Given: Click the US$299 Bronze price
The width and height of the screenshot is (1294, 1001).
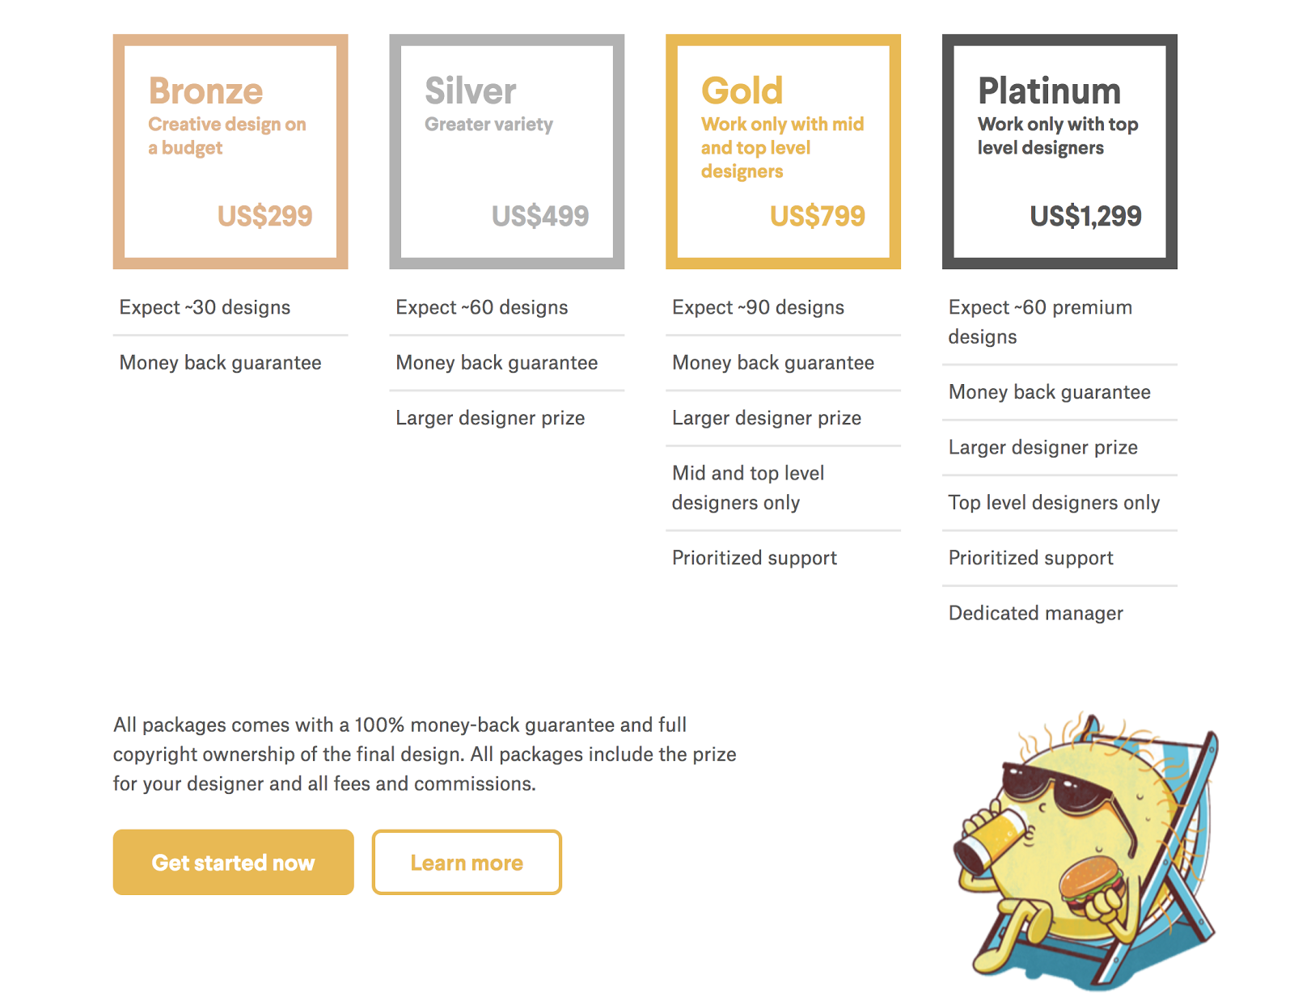Looking at the screenshot, I should click(x=264, y=216).
